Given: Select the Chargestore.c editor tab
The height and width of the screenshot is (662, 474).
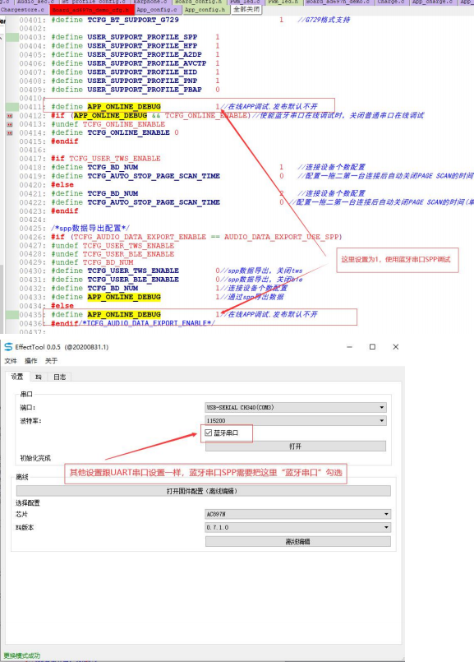Looking at the screenshot, I should click(22, 10).
